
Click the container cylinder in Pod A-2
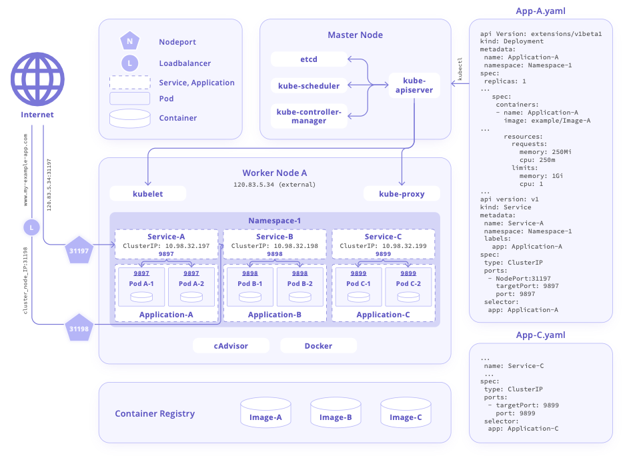(191, 297)
